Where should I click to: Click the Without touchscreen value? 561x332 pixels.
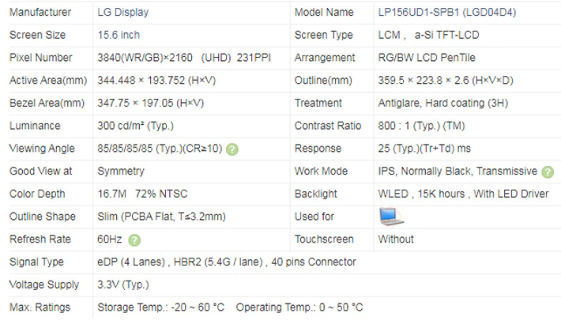396,240
